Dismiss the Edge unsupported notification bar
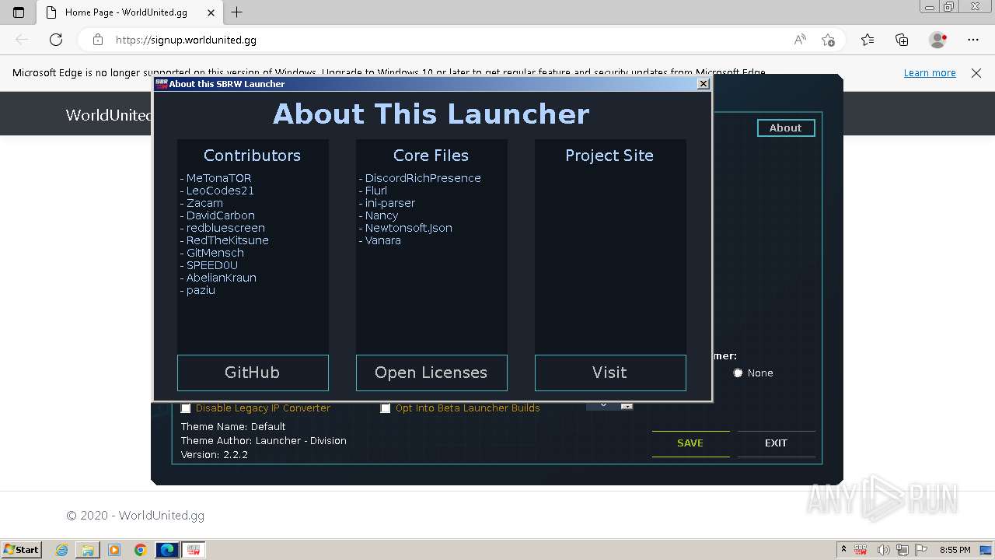 point(976,73)
